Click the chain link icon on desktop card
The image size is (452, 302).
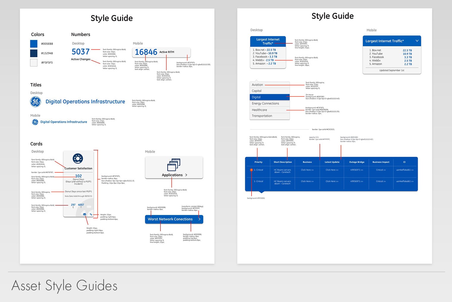coord(91,214)
